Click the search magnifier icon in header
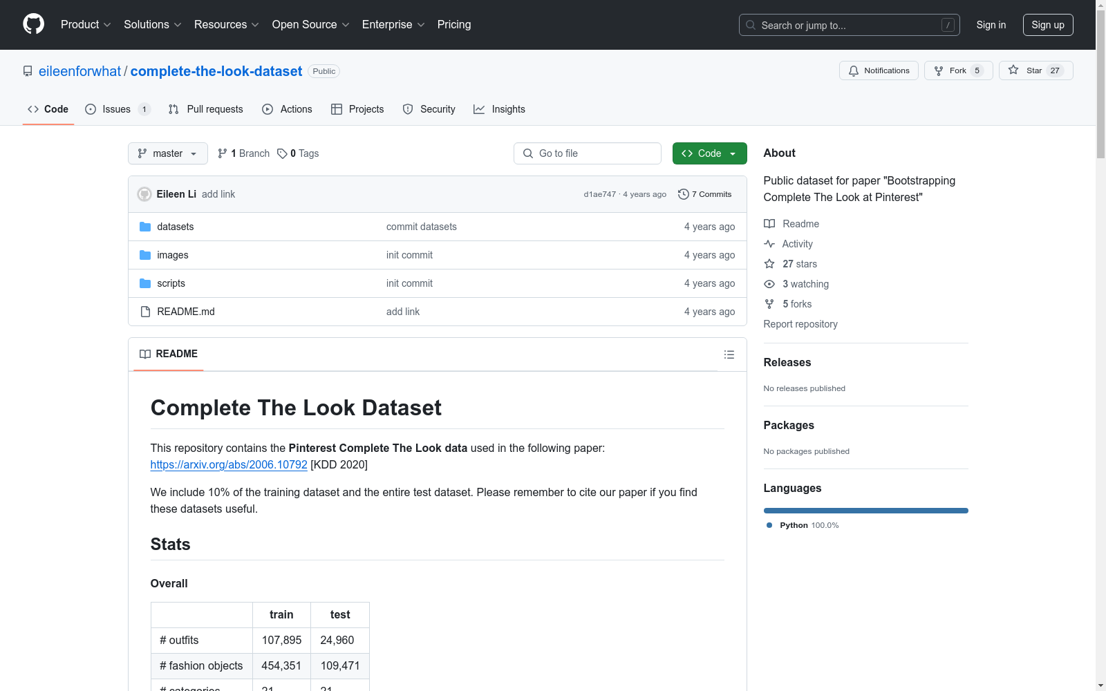This screenshot has width=1106, height=691. (751, 25)
